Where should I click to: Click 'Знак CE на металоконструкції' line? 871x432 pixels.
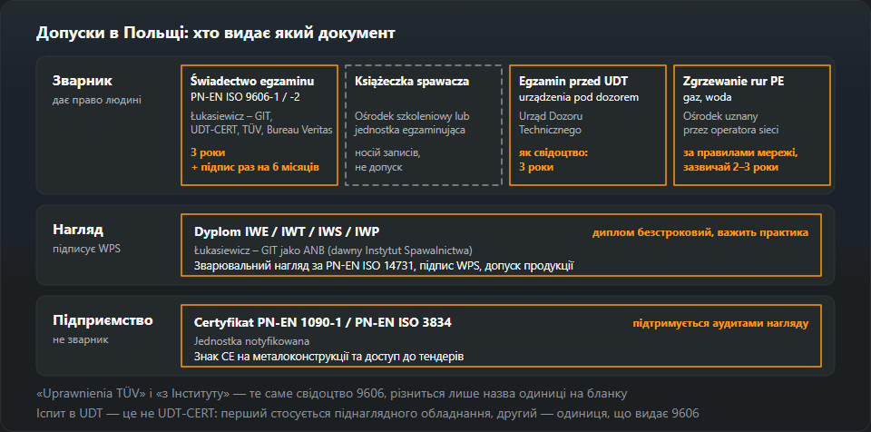pyautogui.click(x=328, y=357)
